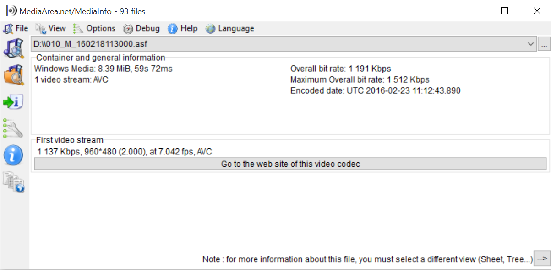This screenshot has width=551, height=270.
Task: Click the file path combo box field
Action: [275, 44]
